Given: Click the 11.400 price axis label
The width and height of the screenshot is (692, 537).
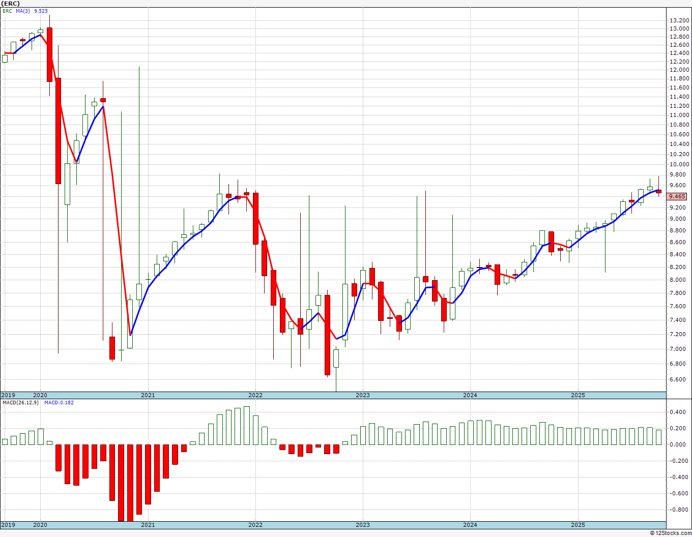Looking at the screenshot, I should point(680,97).
